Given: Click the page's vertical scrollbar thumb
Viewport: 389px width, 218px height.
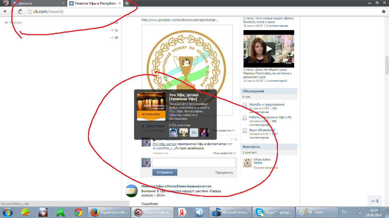Looking at the screenshot, I should coord(387,65).
